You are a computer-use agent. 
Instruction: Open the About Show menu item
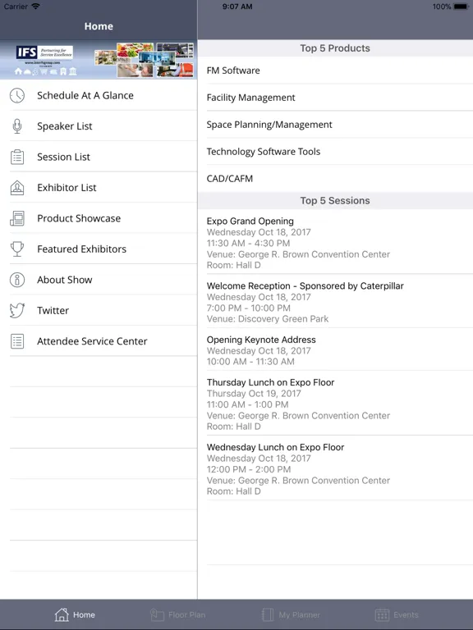[99, 280]
